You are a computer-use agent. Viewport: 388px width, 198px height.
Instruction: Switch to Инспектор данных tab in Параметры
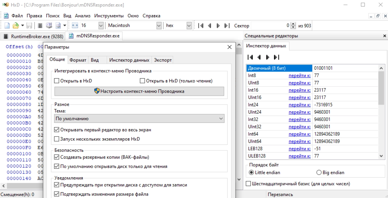[x=129, y=60]
